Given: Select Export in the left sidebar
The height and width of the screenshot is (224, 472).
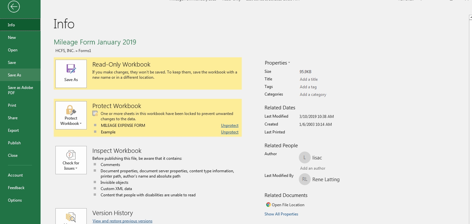Looking at the screenshot, I should [x=14, y=130].
